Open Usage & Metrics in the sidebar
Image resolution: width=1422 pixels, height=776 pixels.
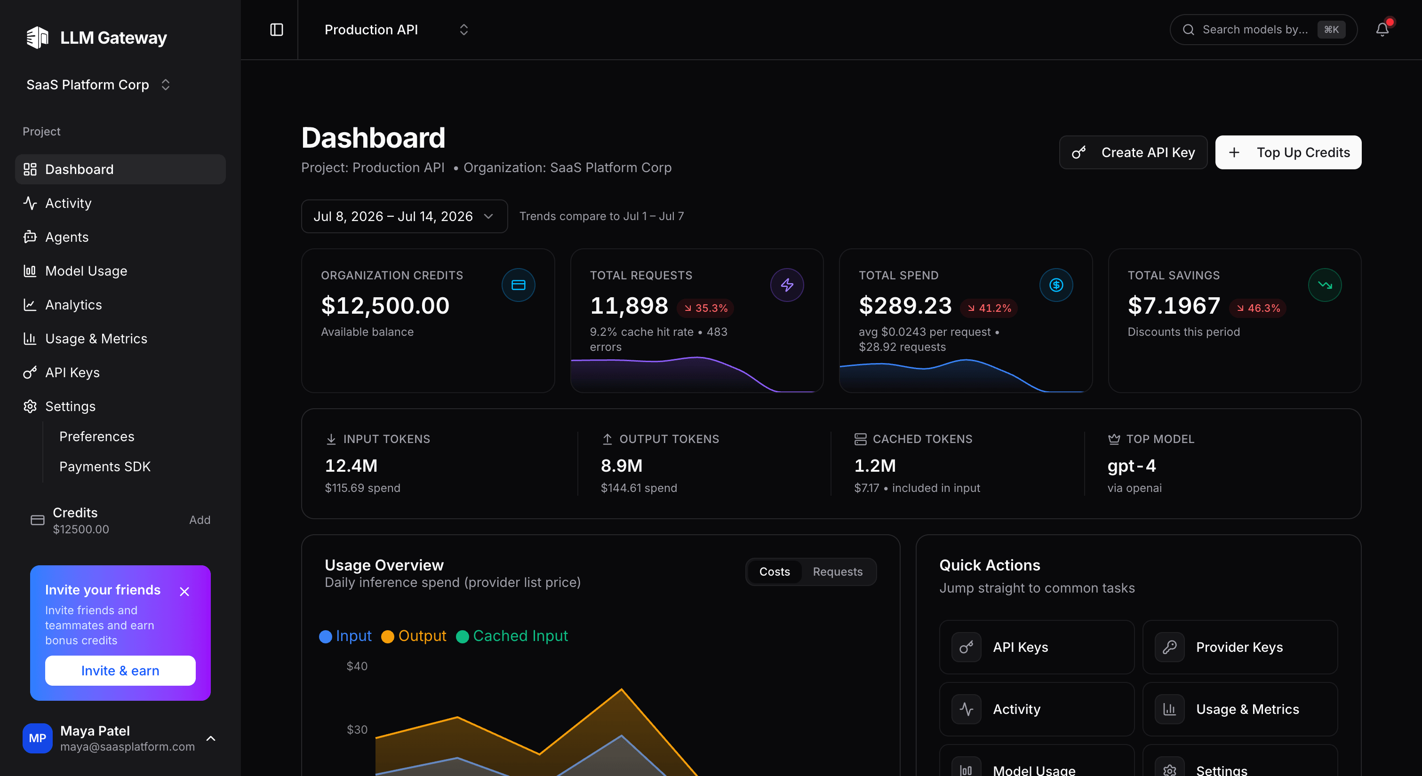point(120,338)
